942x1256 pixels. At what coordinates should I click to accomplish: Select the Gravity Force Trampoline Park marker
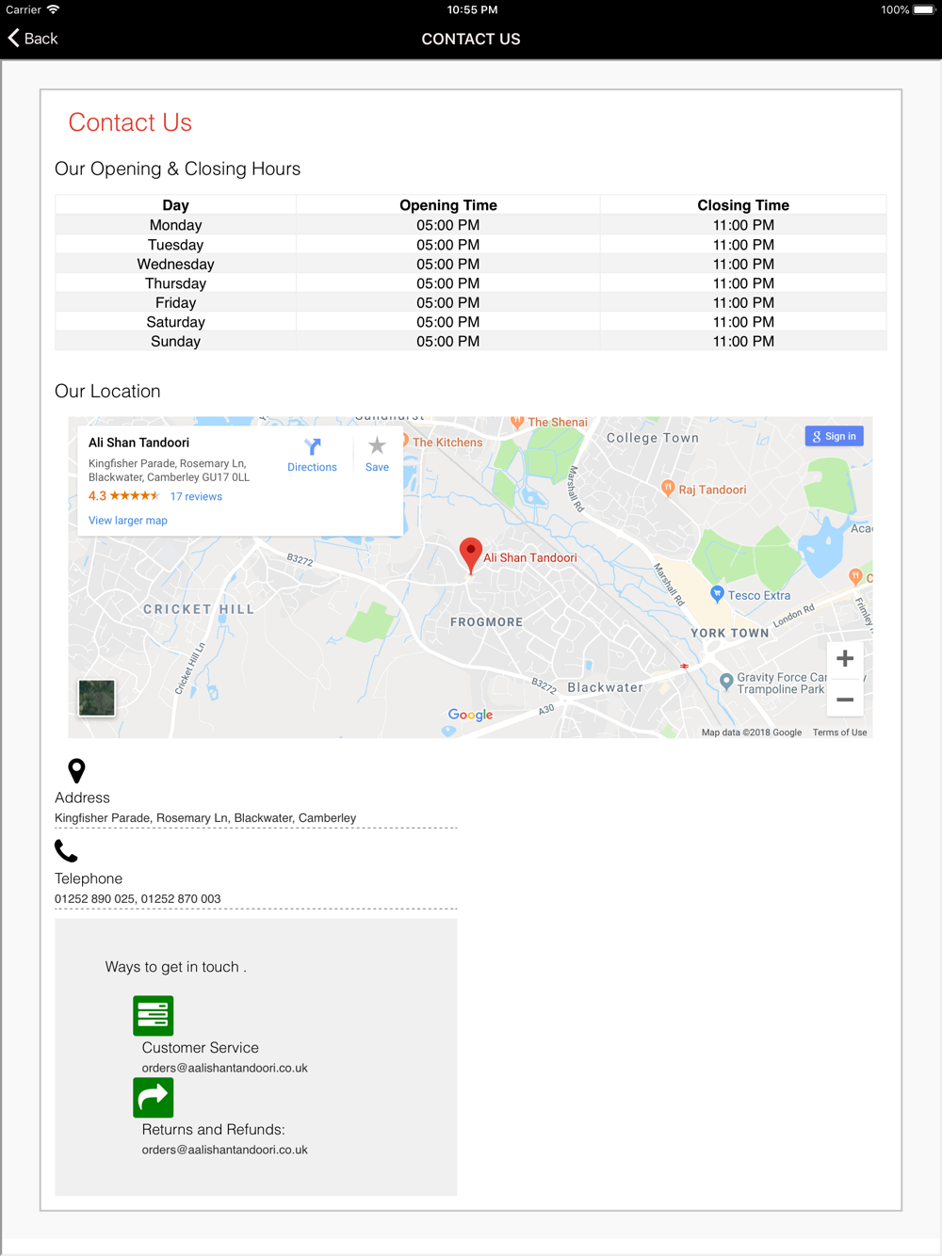pyautogui.click(x=726, y=681)
